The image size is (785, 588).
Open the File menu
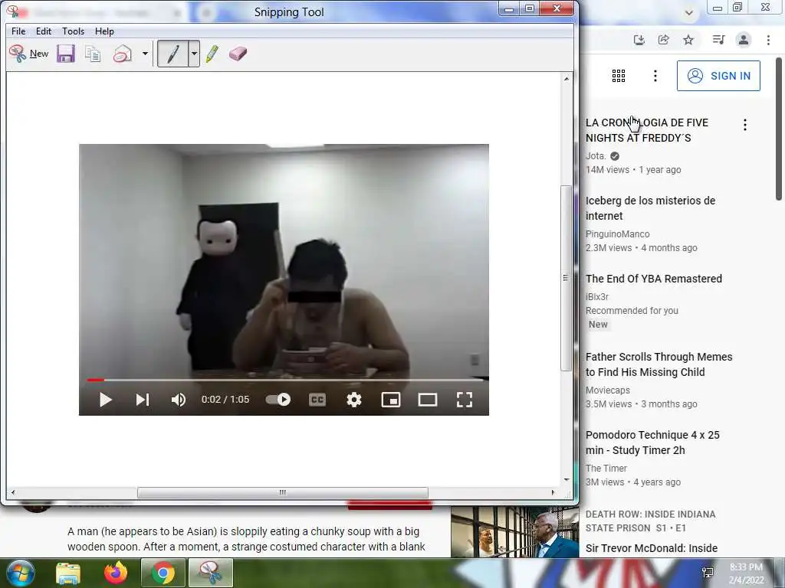click(x=18, y=31)
